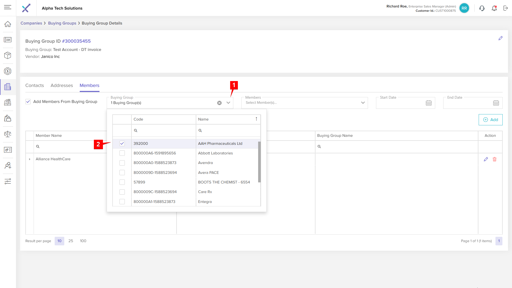The image size is (512, 288).
Task: Collapse the Buying Group dropdown arrow
Action: pyautogui.click(x=228, y=103)
